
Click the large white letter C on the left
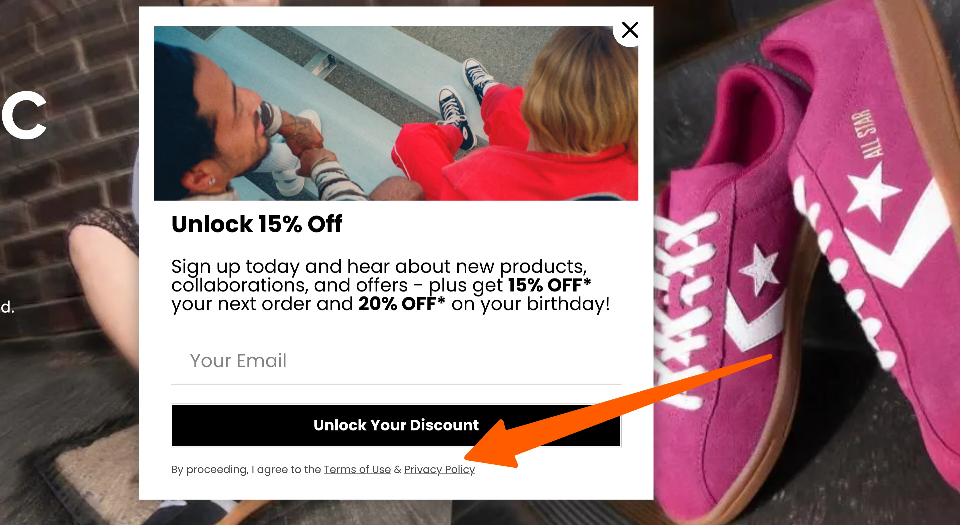click(25, 115)
